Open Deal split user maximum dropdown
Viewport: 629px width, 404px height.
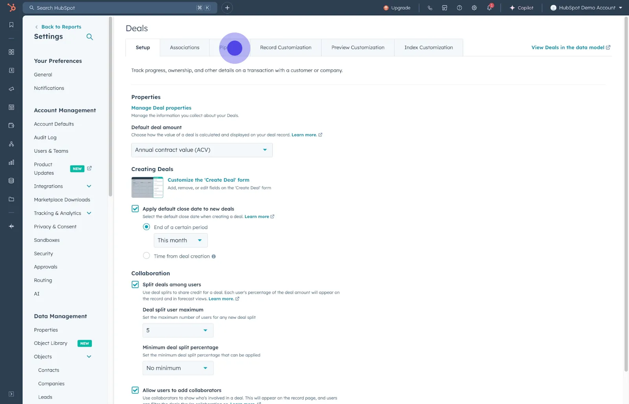178,330
